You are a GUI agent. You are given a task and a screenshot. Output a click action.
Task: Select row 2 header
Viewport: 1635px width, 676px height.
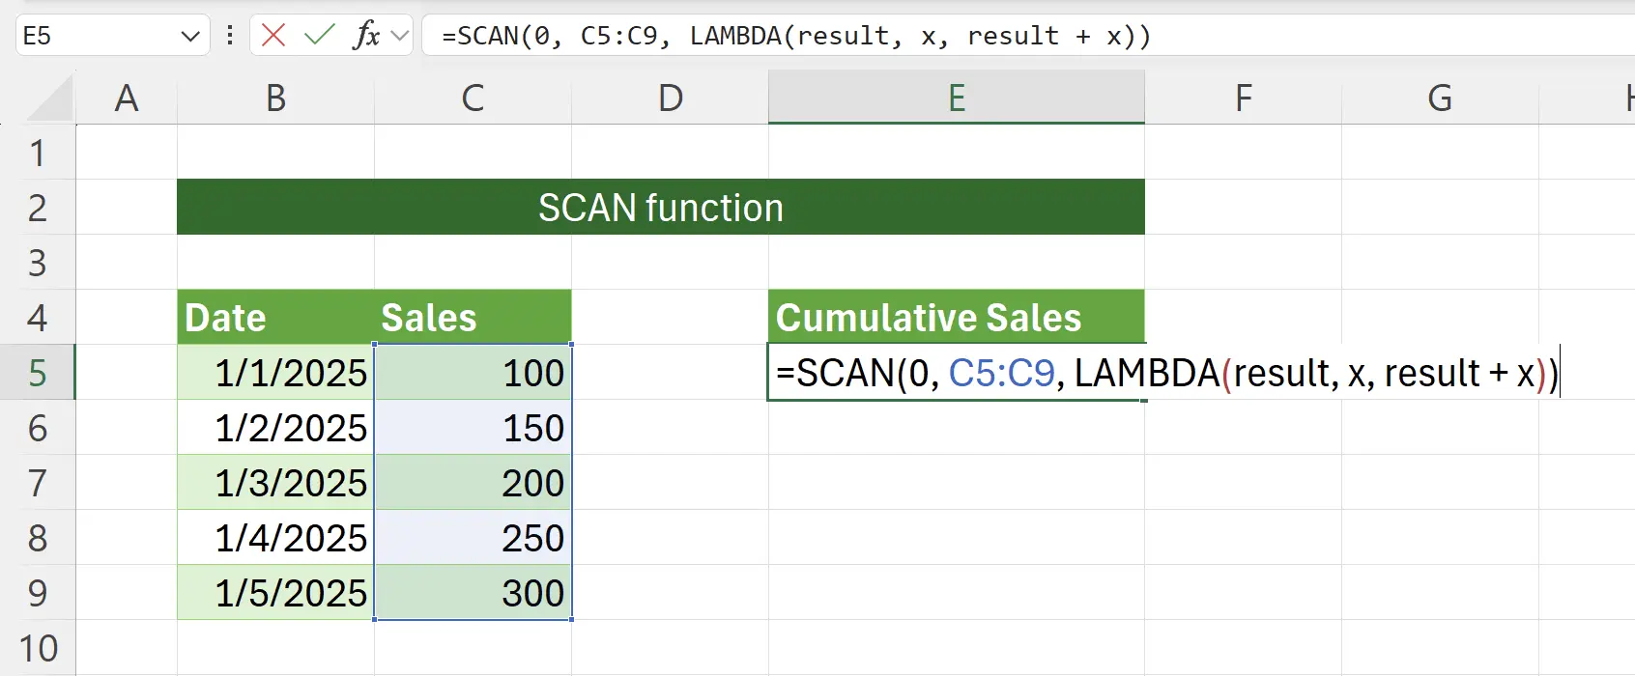pyautogui.click(x=38, y=208)
